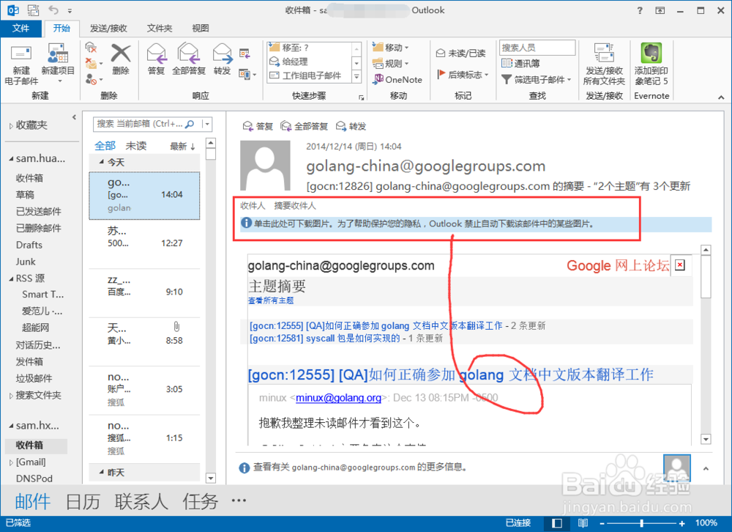Viewport: 732px width, 532px height.
Task: Switch to the View (视图) tab
Action: [201, 29]
